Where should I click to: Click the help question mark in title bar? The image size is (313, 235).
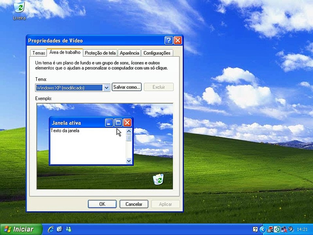[169, 40]
